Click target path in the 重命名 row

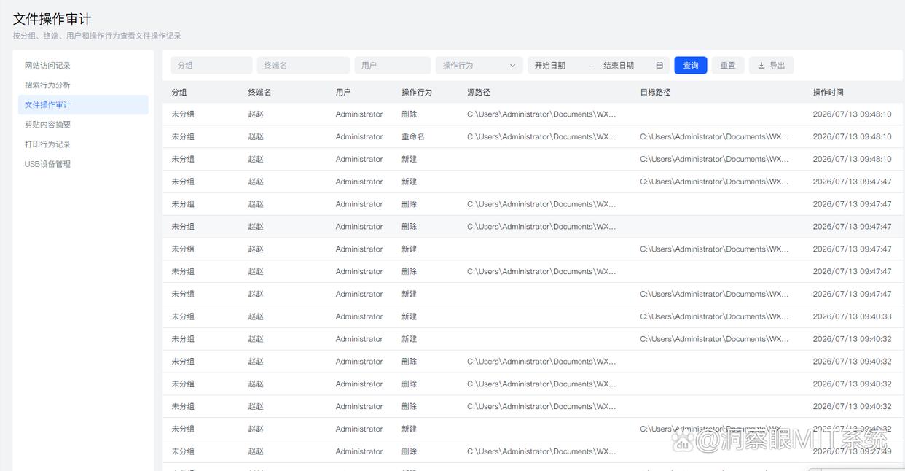coord(714,137)
